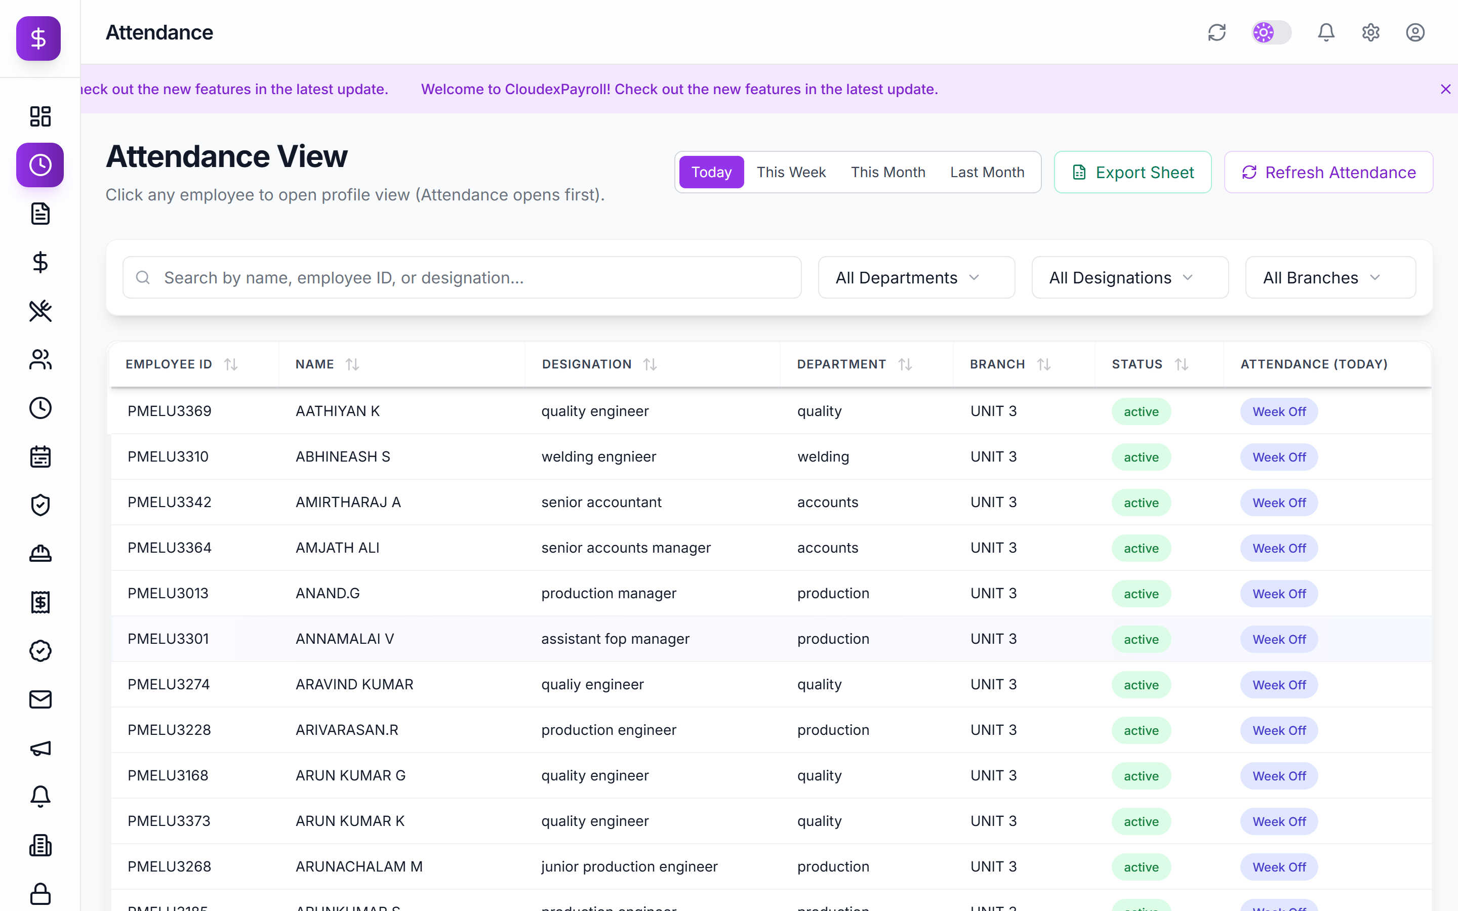The height and width of the screenshot is (911, 1458).
Task: Open the receipt dollar icon in sidebar
Action: pyautogui.click(x=40, y=602)
